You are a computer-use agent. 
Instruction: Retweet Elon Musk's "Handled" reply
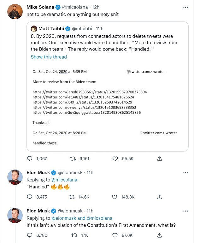click(x=72, y=197)
